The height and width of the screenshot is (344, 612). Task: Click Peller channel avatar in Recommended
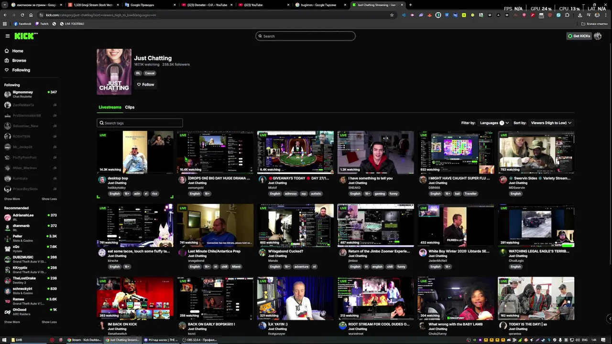(8, 238)
